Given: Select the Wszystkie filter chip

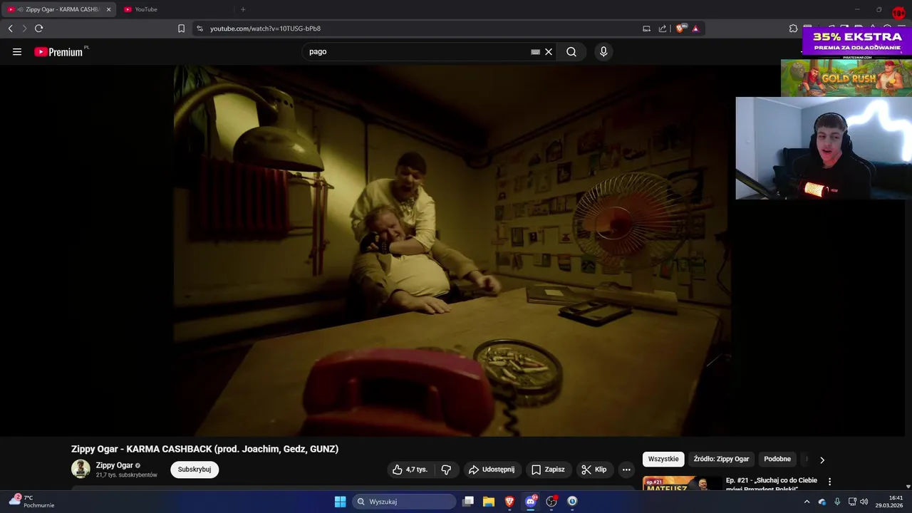Looking at the screenshot, I should click(x=663, y=460).
